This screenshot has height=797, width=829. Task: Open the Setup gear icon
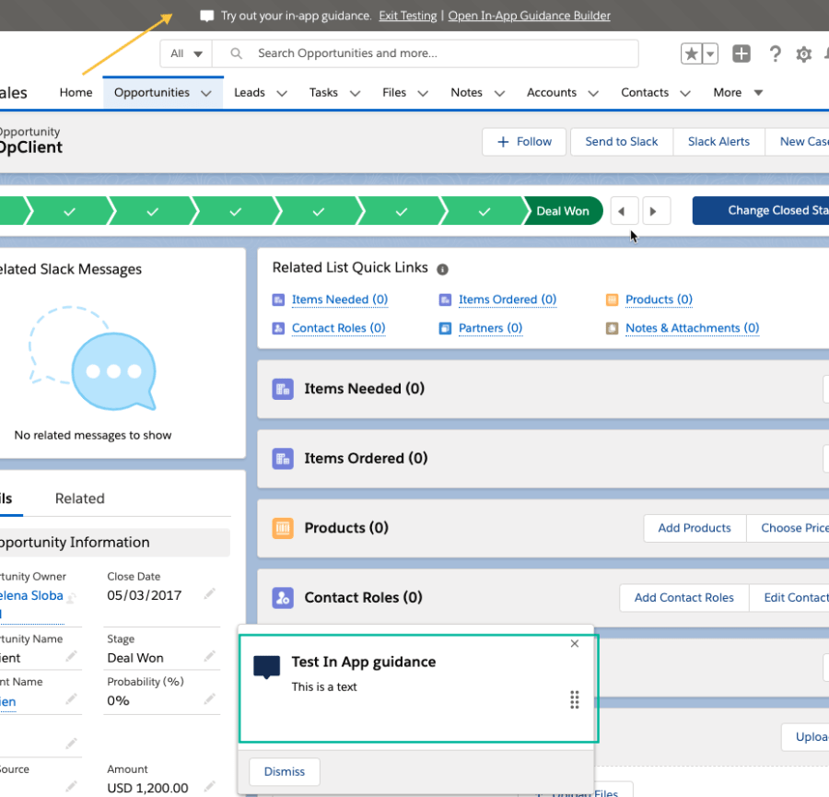803,54
